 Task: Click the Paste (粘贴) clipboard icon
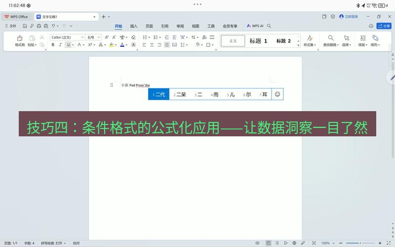pyautogui.click(x=32, y=38)
